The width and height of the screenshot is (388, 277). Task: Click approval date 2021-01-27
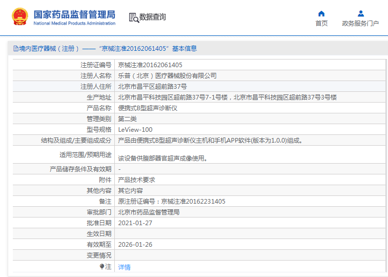(x=135, y=223)
